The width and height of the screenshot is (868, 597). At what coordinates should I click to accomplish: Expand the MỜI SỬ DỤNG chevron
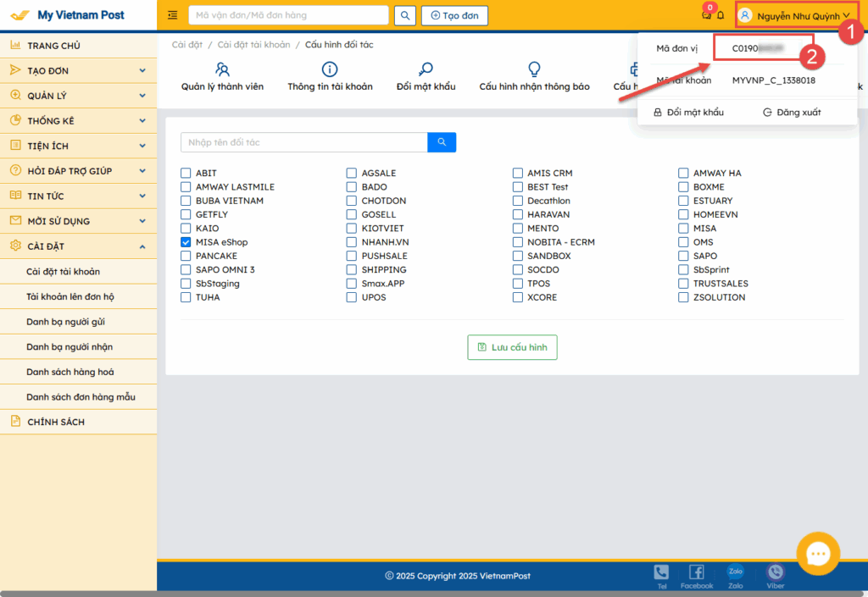pos(142,221)
